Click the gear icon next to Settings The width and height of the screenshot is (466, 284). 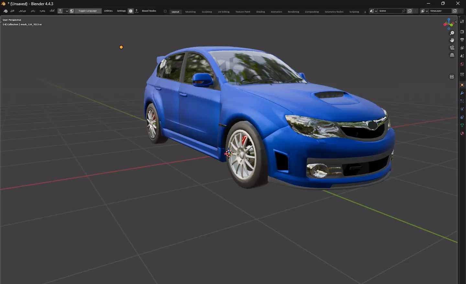coord(131,11)
